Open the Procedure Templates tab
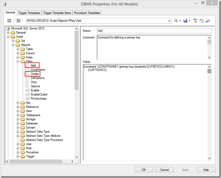The image size is (221, 178). coord(87,13)
